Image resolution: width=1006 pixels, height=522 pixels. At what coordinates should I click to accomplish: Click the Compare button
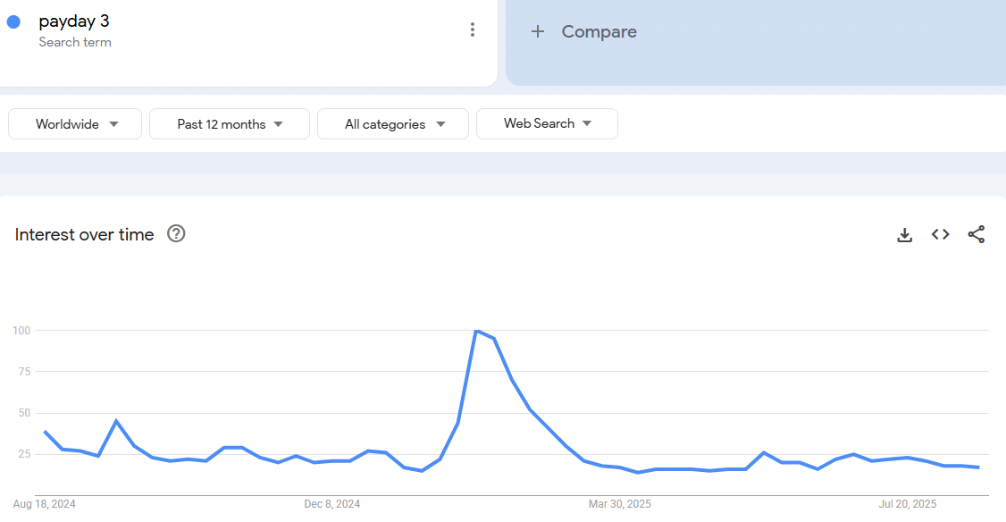tap(599, 31)
